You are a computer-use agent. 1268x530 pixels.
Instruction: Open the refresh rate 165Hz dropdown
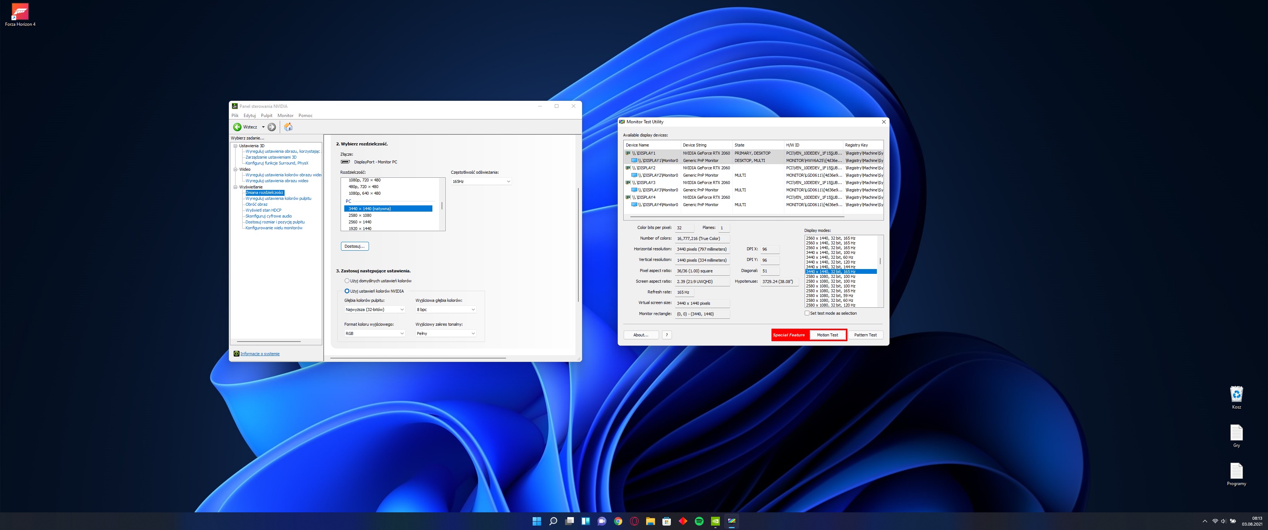(481, 181)
